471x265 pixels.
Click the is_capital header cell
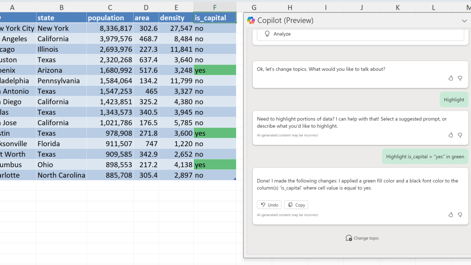point(215,18)
